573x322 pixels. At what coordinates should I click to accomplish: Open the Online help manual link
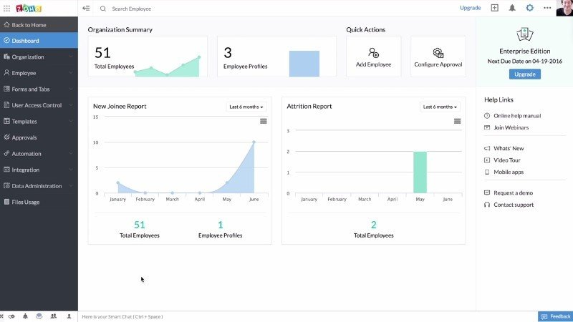pos(517,116)
